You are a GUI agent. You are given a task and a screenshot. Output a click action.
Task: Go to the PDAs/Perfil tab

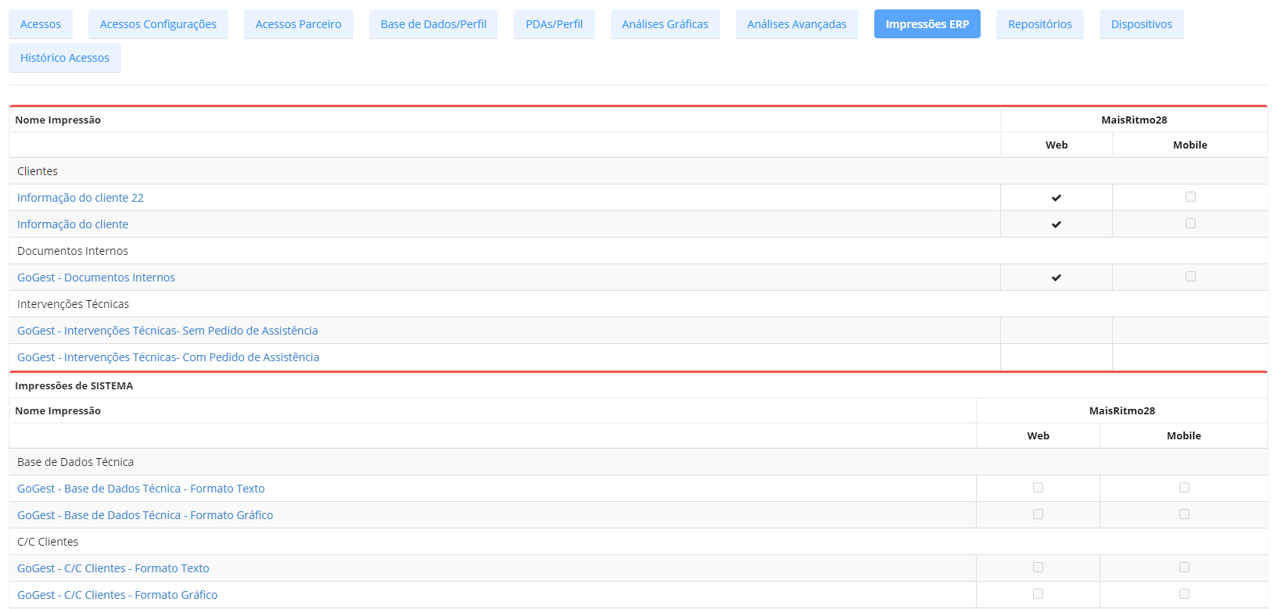tap(554, 24)
